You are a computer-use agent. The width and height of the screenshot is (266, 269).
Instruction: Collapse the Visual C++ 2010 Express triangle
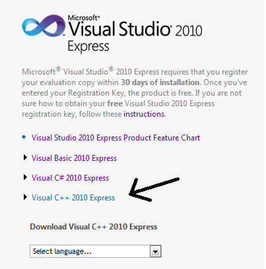pyautogui.click(x=25, y=197)
